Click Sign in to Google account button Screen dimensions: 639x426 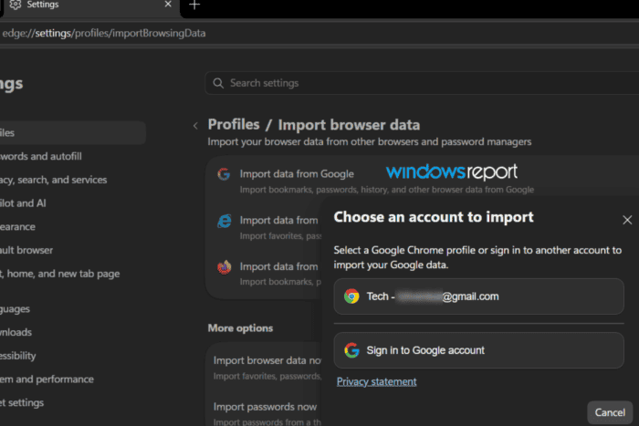click(x=478, y=350)
